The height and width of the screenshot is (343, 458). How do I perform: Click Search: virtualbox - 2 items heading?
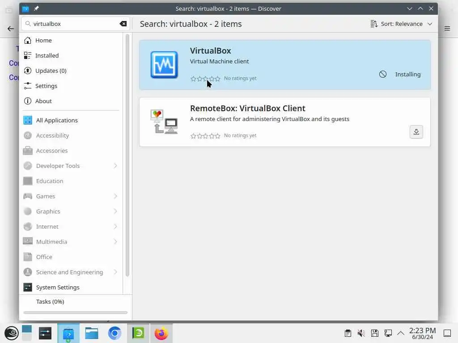(191, 24)
